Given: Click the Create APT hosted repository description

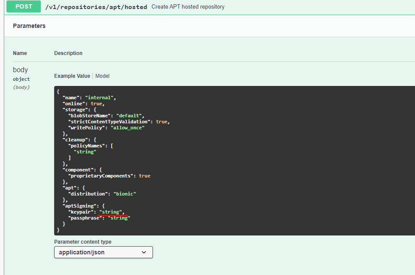Looking at the screenshot, I should coord(188,6).
